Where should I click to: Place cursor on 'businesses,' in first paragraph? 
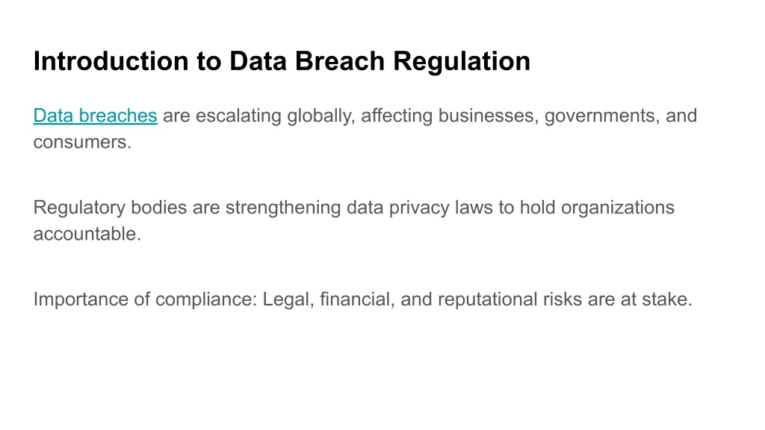(489, 116)
